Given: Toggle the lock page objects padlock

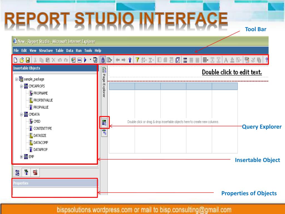Looking at the screenshot, I should pos(103,60).
